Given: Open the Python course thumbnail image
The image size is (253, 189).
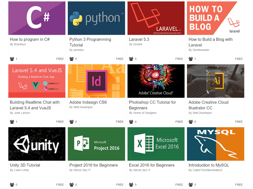Looking at the screenshot, I should (x=96, y=18).
